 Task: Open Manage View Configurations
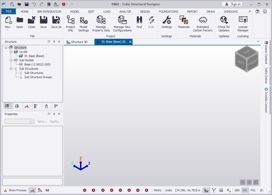(x=122, y=24)
